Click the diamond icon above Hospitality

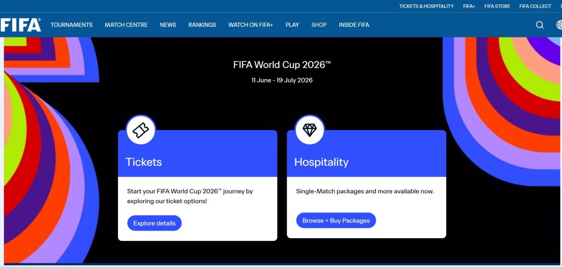point(310,130)
